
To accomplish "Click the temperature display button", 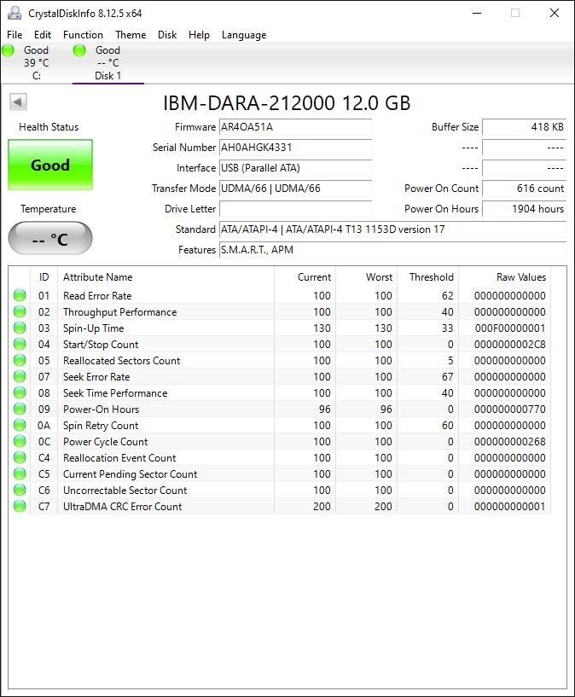I will click(x=50, y=238).
